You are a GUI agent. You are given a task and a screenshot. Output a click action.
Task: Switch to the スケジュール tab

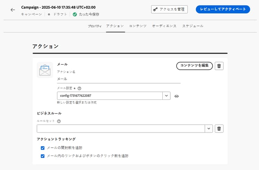pyautogui.click(x=193, y=26)
